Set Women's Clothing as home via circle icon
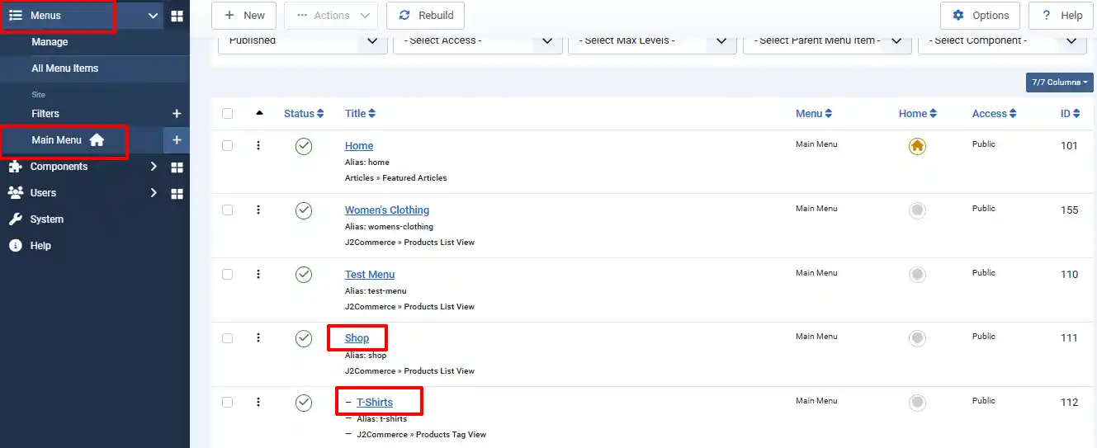The width and height of the screenshot is (1097, 448). 917,210
